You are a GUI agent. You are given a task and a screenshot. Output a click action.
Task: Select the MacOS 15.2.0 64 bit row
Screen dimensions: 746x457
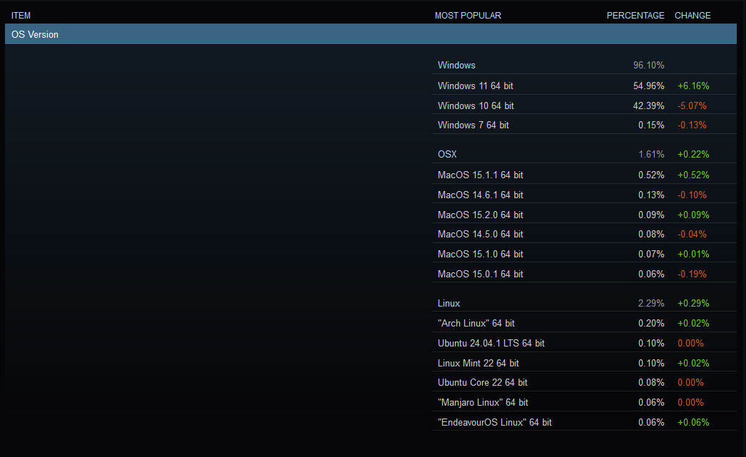(584, 215)
